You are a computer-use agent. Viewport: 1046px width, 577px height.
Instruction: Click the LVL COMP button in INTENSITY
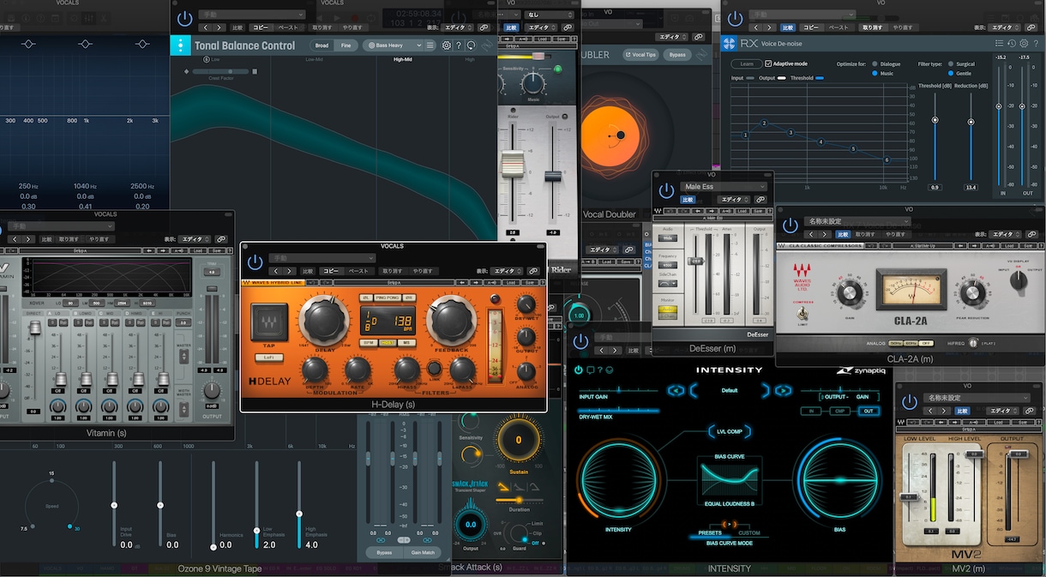730,431
